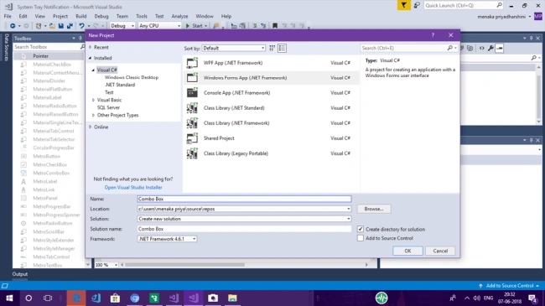
Task: Open Visual Studio Installer link
Action: click(133, 188)
